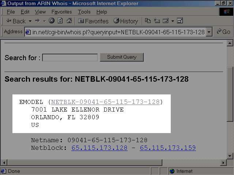Click the horizontal scrollbar thumb

pyautogui.click(x=85, y=163)
